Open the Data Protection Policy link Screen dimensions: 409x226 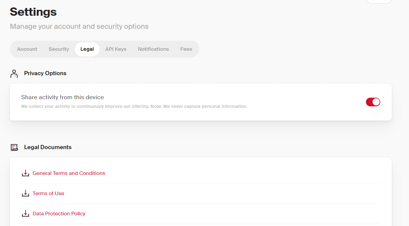[59, 214]
